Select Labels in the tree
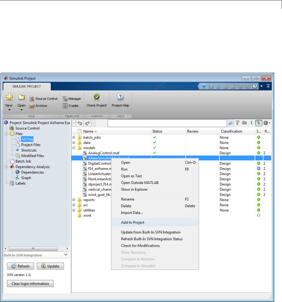 [x=20, y=183]
